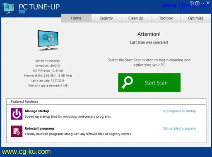Image resolution: width=212 pixels, height=157 pixels.
Task: Switch to the Registry tab
Action: pyautogui.click(x=106, y=18)
